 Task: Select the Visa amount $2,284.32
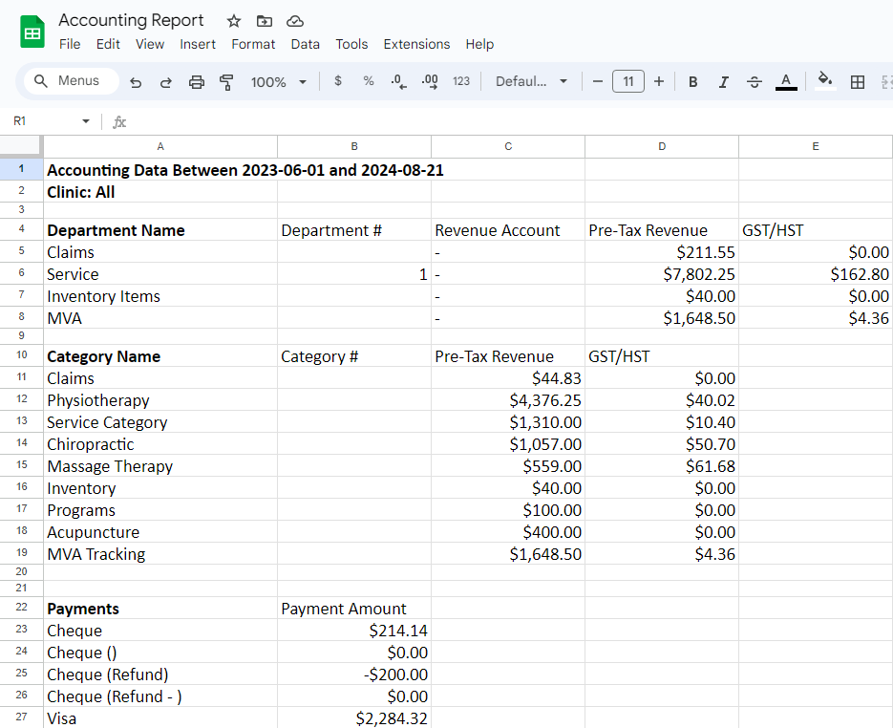354,717
